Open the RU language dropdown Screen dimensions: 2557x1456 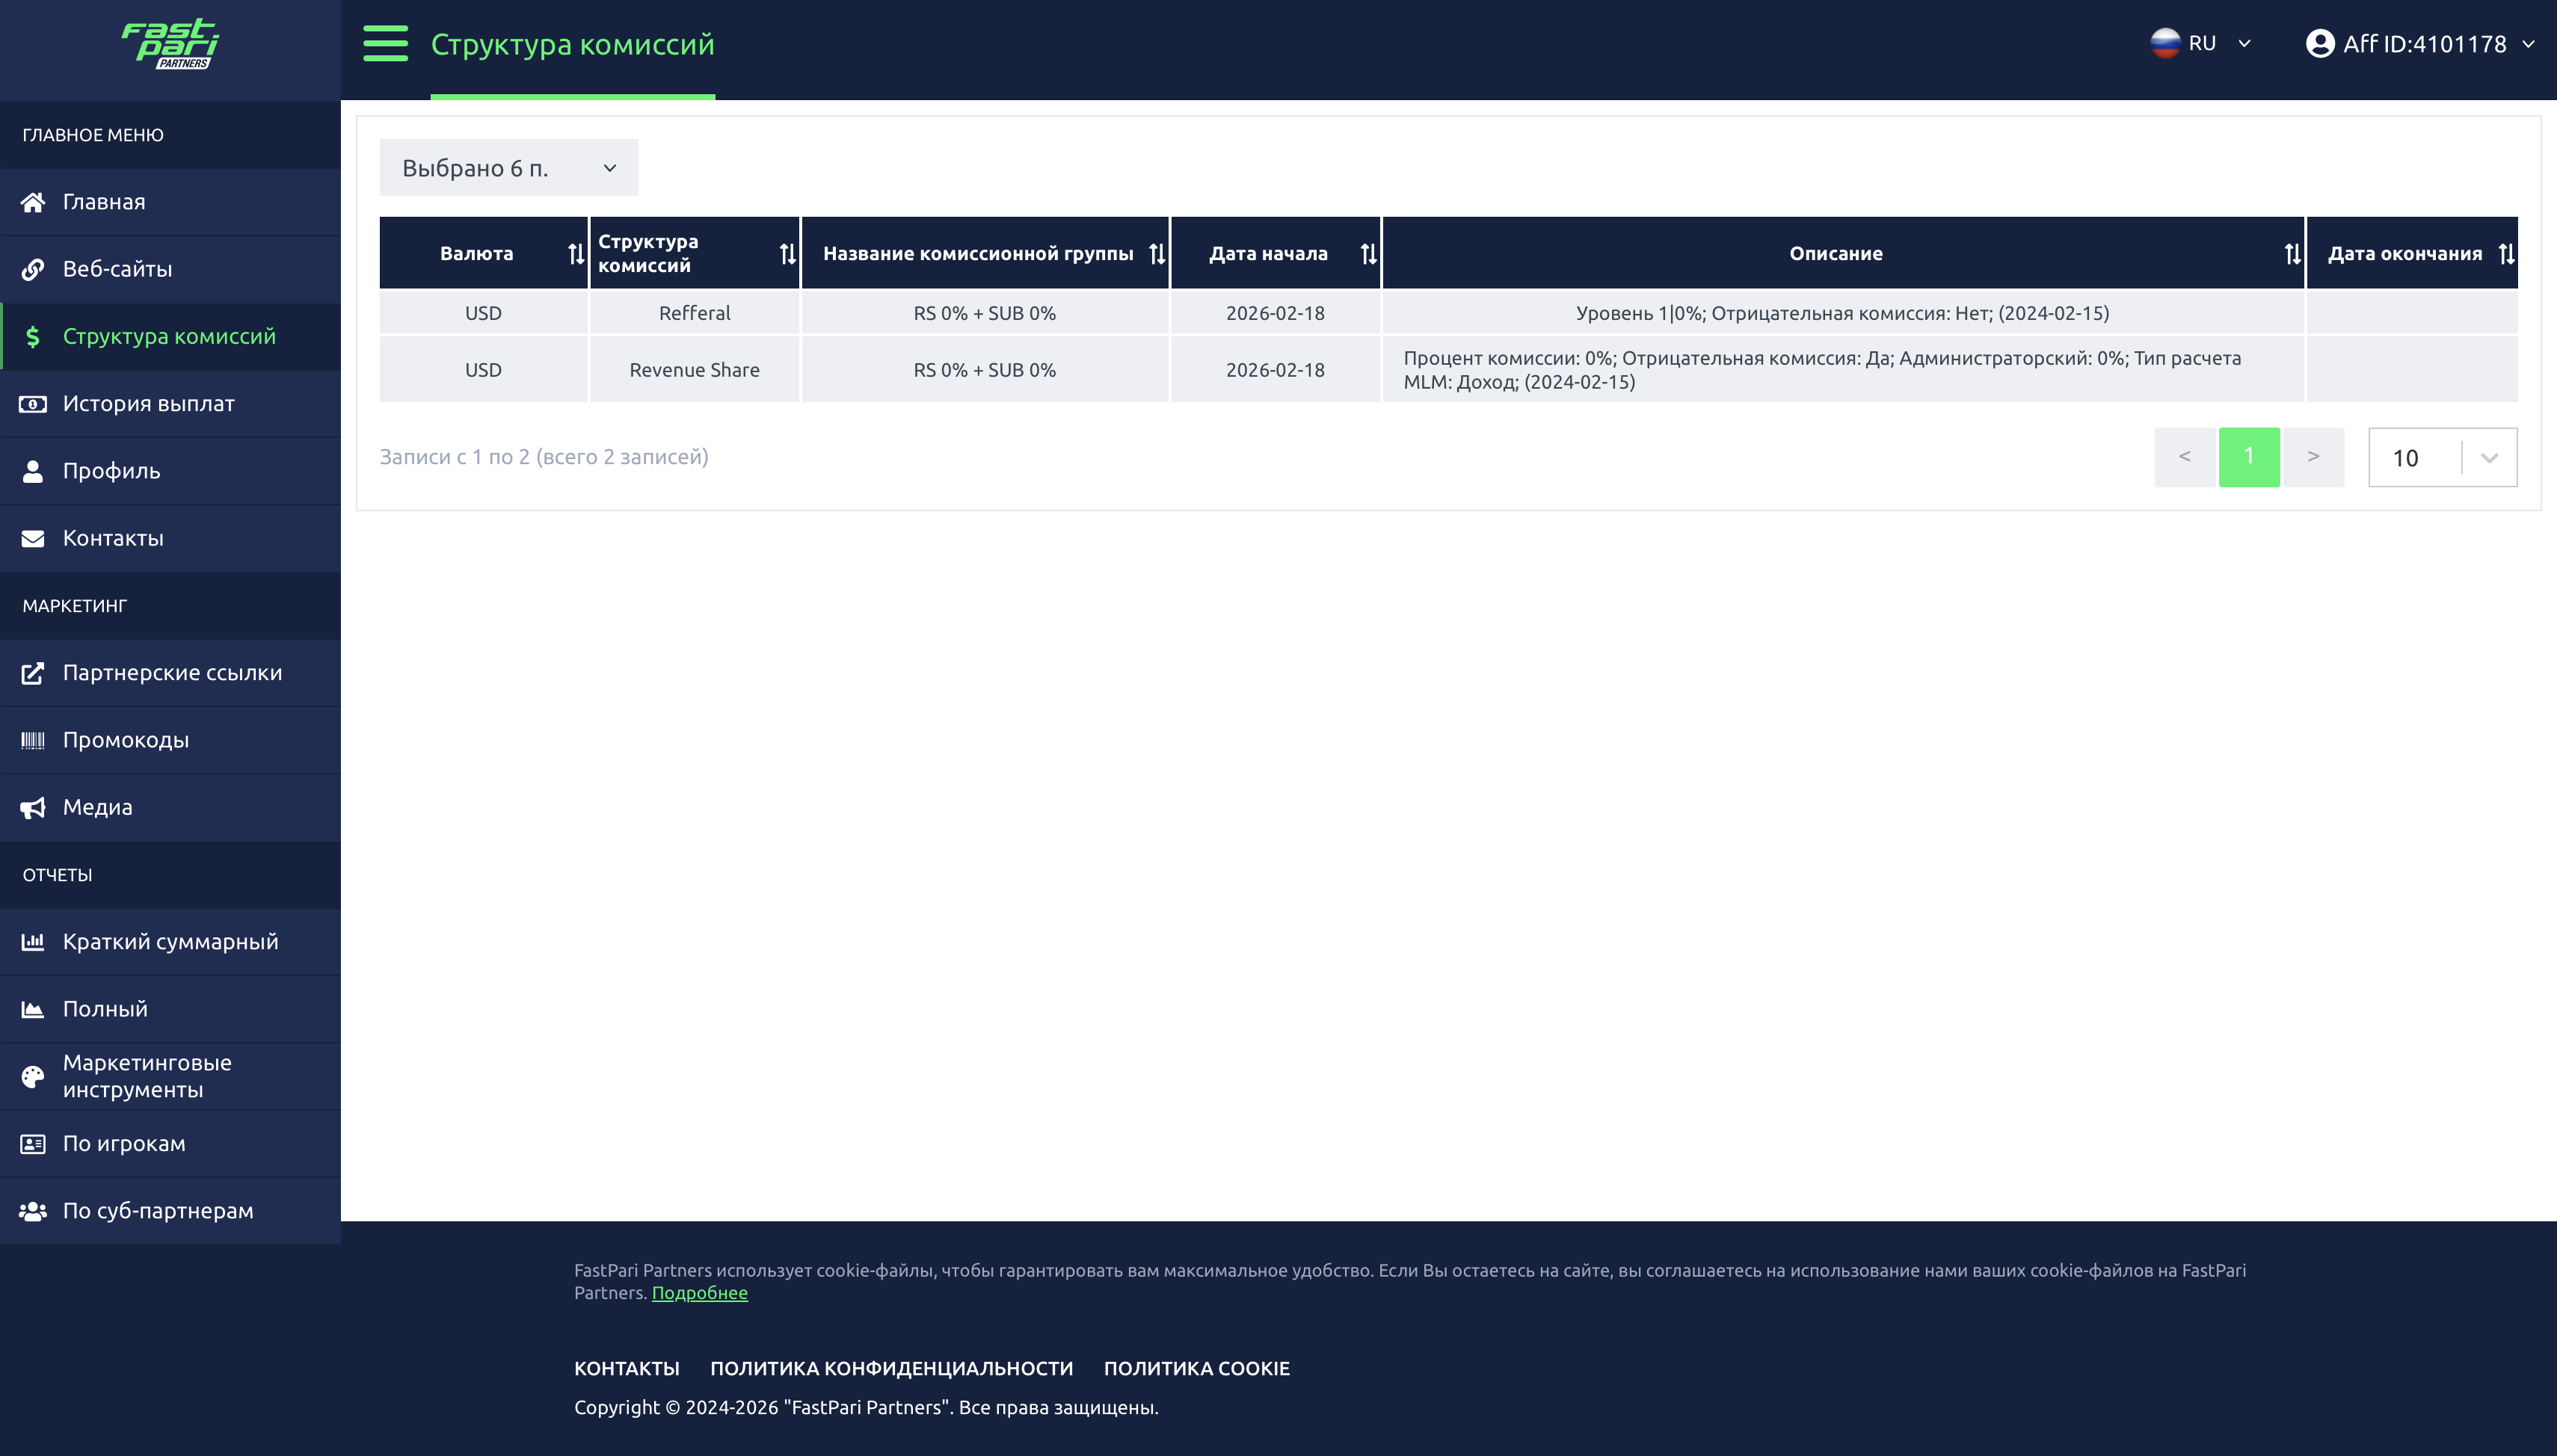point(2201,43)
